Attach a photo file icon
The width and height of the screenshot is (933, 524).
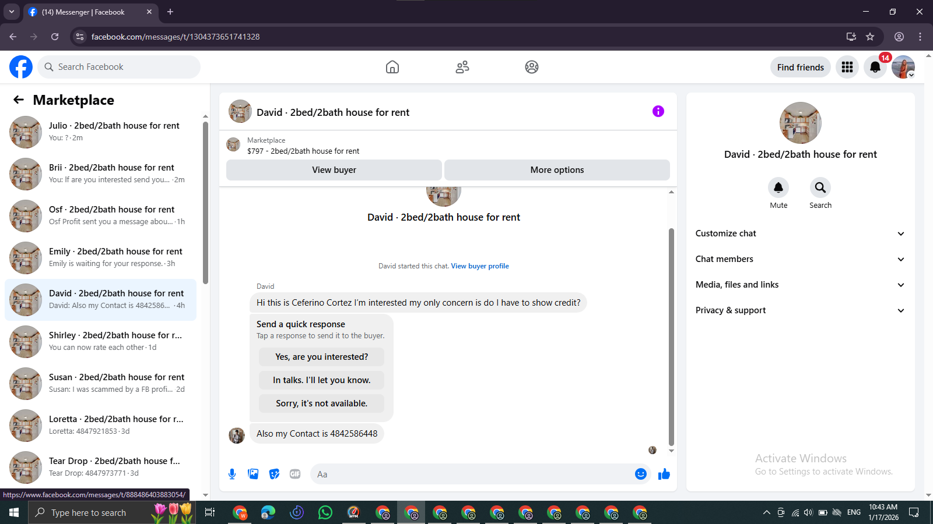click(253, 474)
